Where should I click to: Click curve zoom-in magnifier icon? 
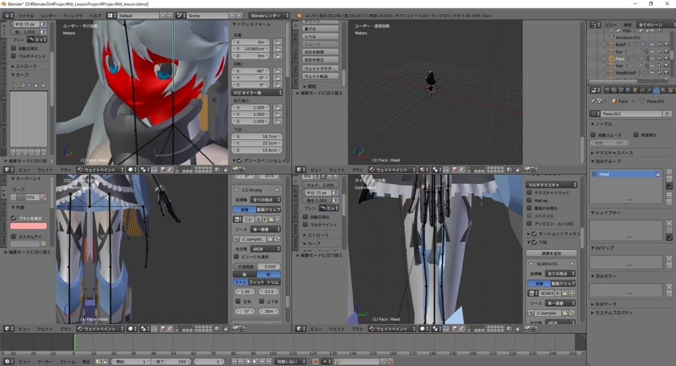click(x=17, y=85)
